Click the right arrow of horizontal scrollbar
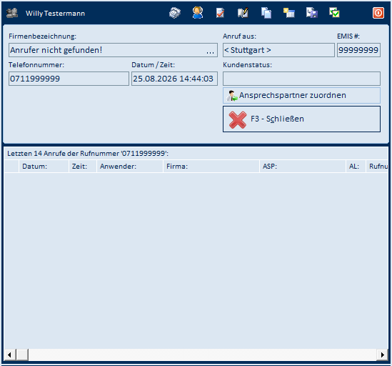The width and height of the screenshot is (392, 366). tap(382, 355)
